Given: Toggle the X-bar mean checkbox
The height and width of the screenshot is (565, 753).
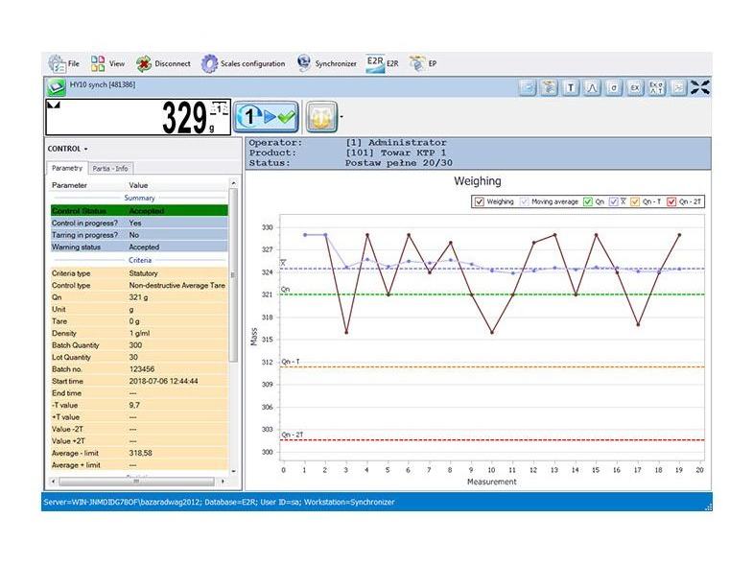Looking at the screenshot, I should point(613,201).
